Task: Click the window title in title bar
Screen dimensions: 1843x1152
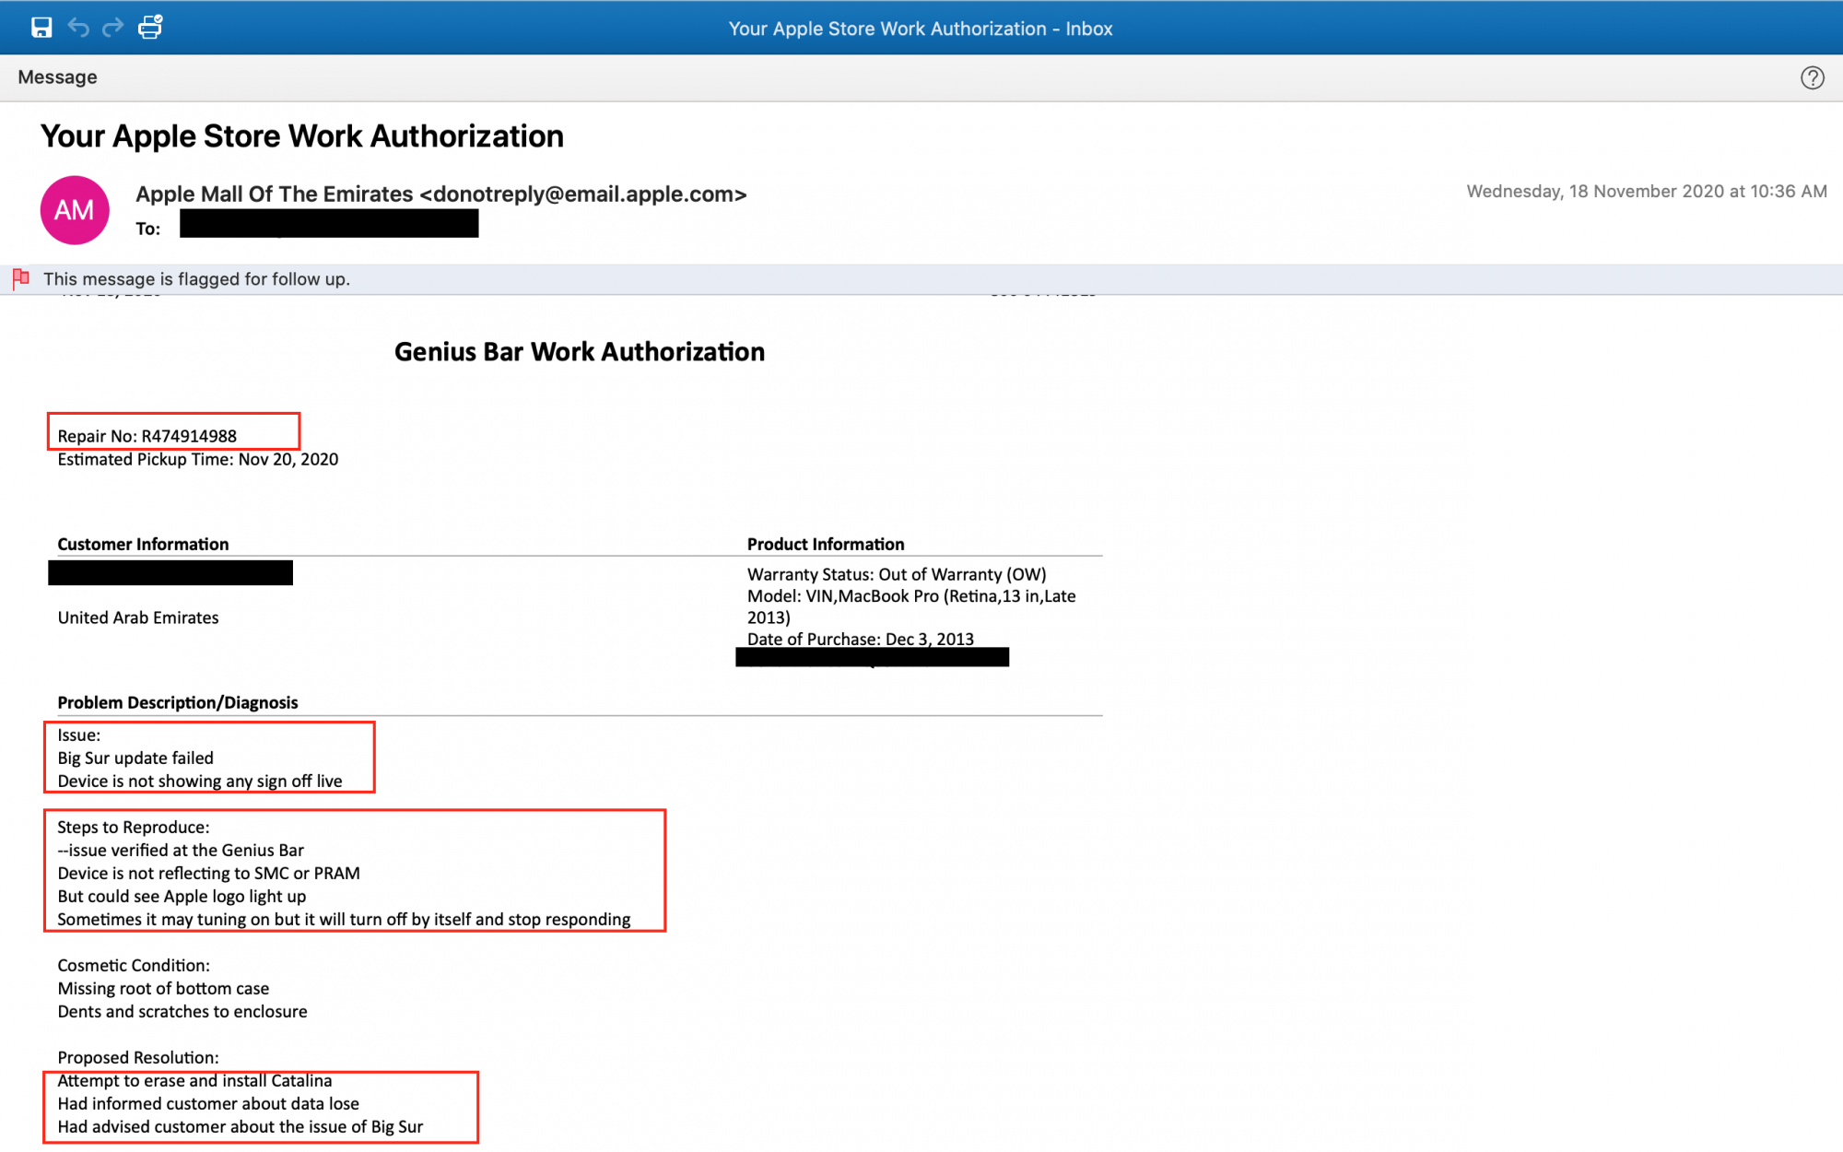Action: [x=920, y=29]
